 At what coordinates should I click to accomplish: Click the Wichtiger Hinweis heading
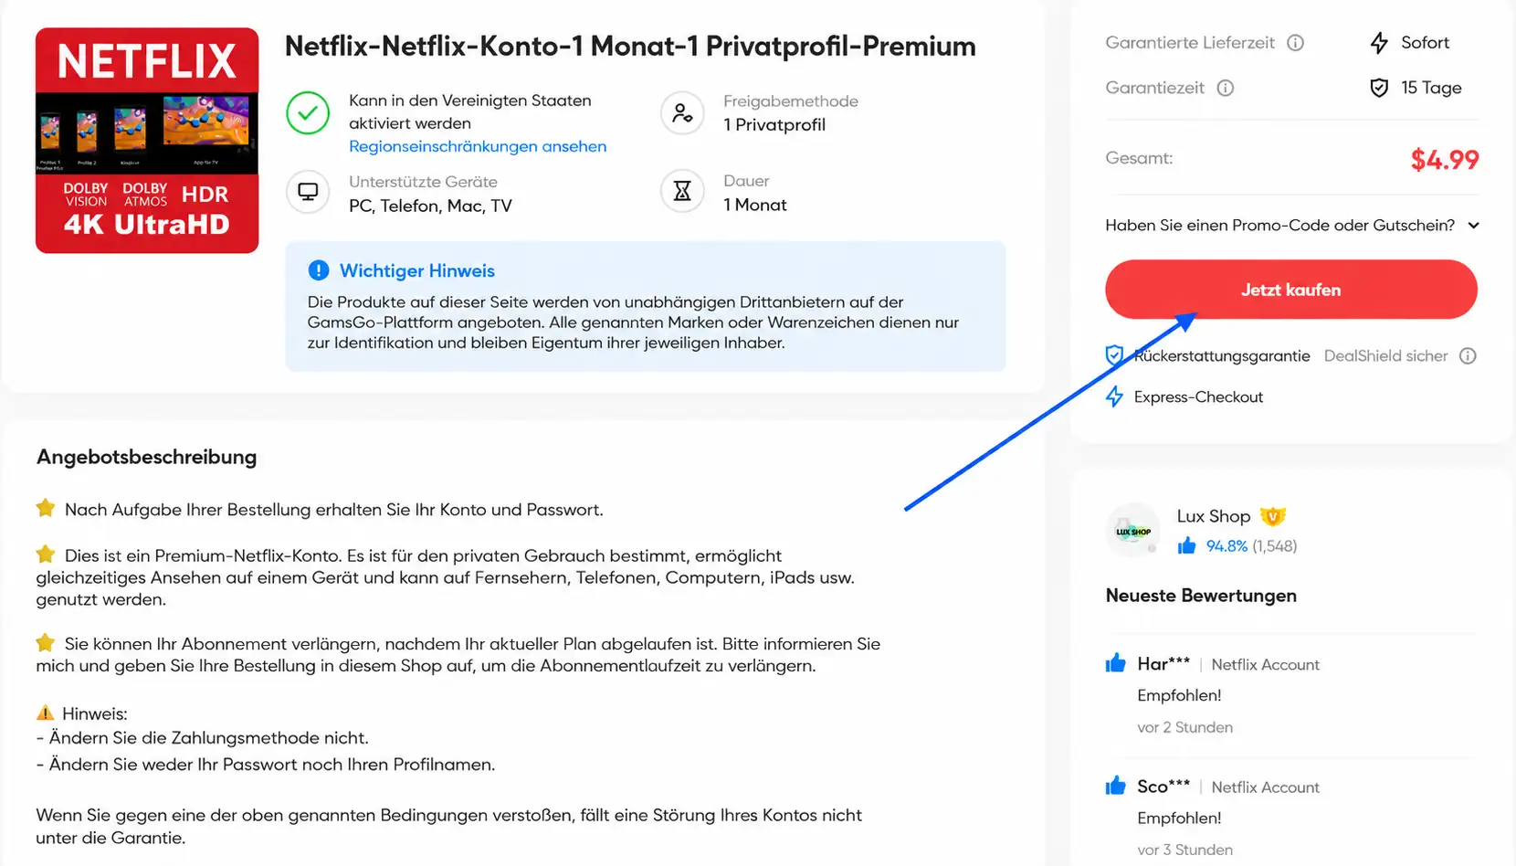417,270
